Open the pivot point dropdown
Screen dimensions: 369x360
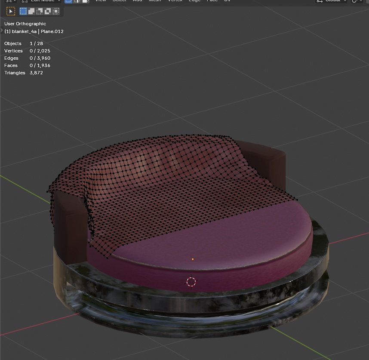(357, 1)
